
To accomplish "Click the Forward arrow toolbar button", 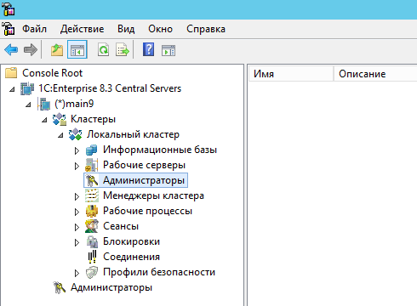I will point(31,50).
